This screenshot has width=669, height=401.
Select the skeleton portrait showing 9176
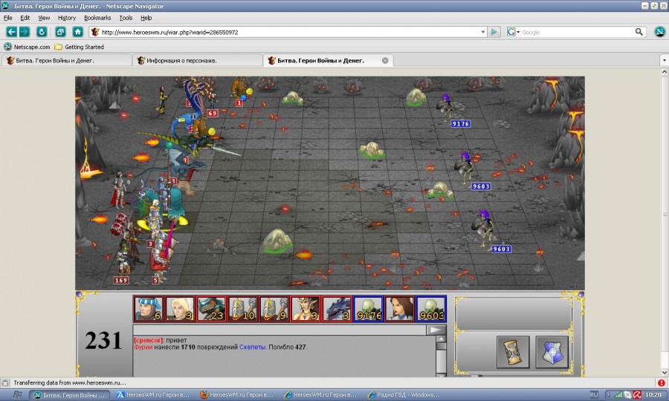pos(368,308)
